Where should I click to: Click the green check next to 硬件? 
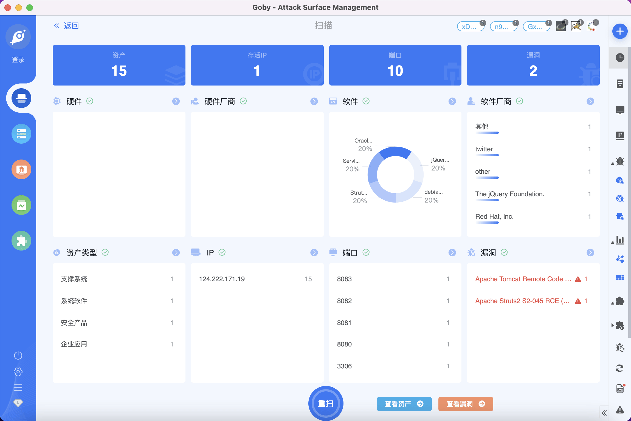90,101
